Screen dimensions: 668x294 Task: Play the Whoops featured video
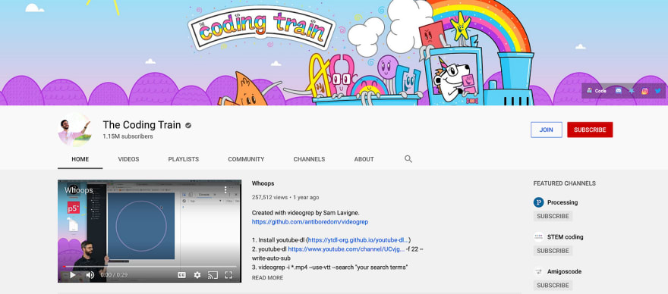[x=73, y=275]
